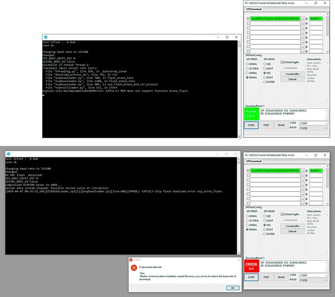Click green blank4M.bin path field, Download-status window

click(275, 19)
